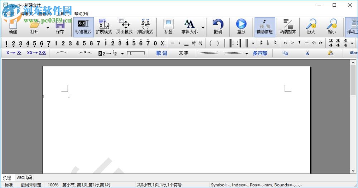Switch to 排版模式 layout mode
Image resolution: width=358 pixels, height=188 pixels.
tap(145, 27)
